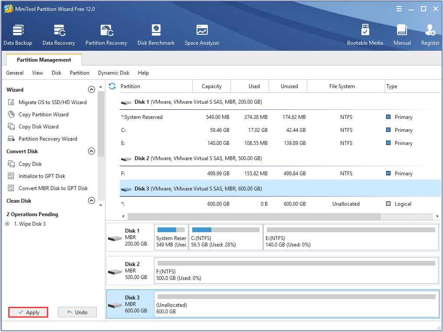This screenshot has width=443, height=332.
Task: Select the F: partition row
Action: 280,174
